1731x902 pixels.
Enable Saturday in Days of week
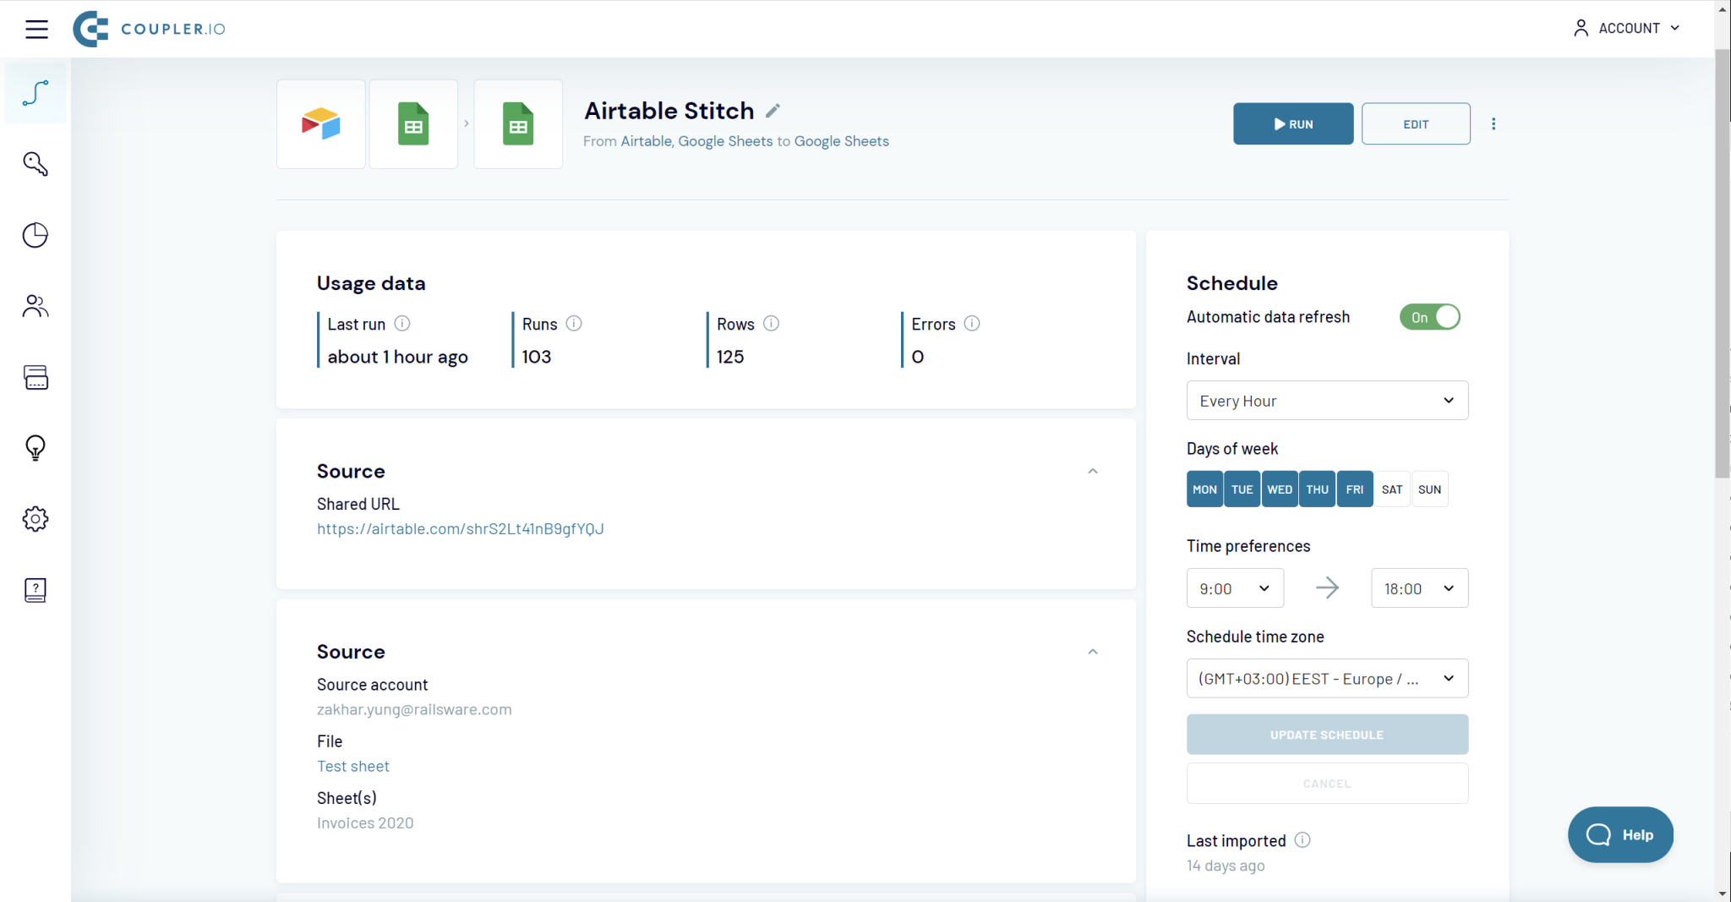point(1392,489)
